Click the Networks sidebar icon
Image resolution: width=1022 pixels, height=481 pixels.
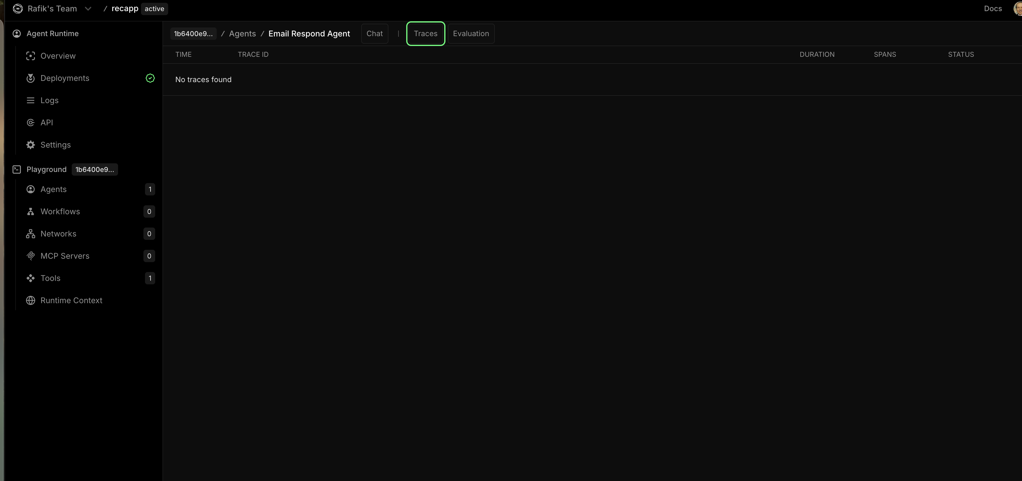pyautogui.click(x=31, y=234)
